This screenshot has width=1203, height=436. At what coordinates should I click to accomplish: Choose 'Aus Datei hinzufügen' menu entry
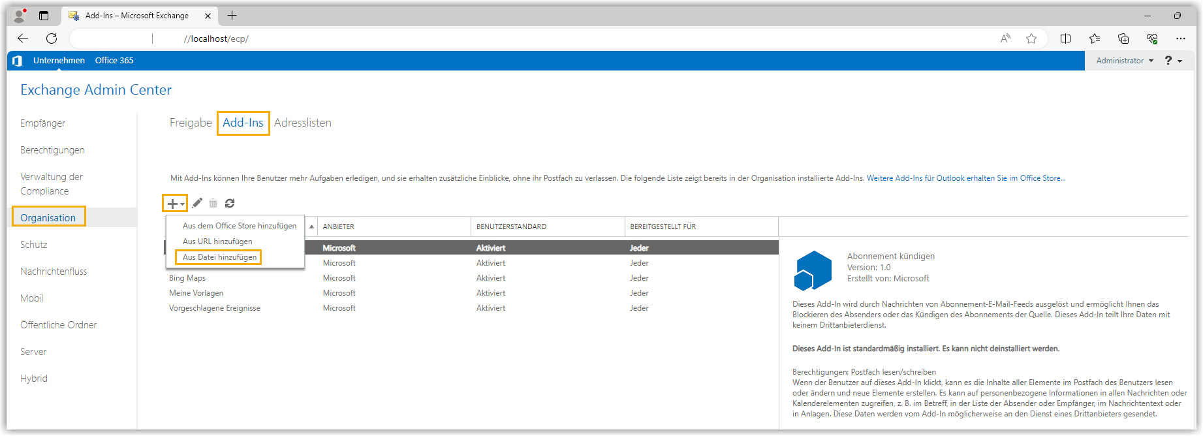point(219,257)
